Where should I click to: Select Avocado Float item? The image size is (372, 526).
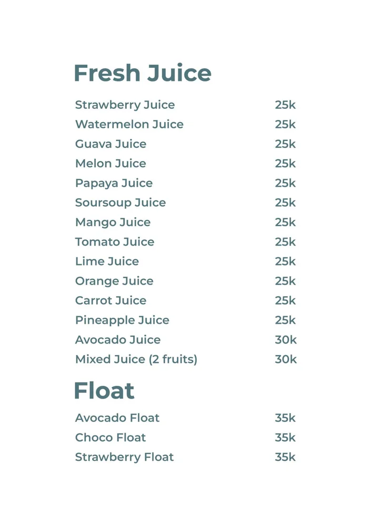coord(117,418)
